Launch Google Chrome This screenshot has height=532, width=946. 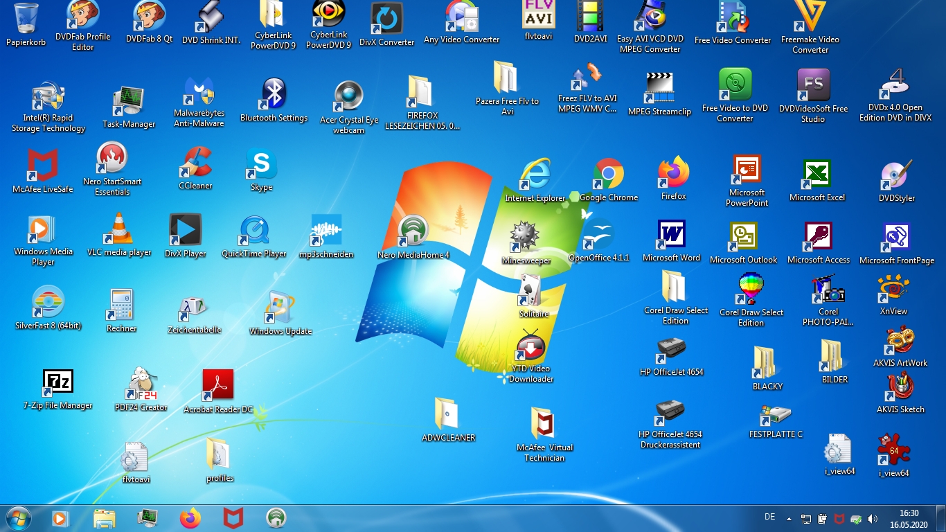tap(609, 173)
